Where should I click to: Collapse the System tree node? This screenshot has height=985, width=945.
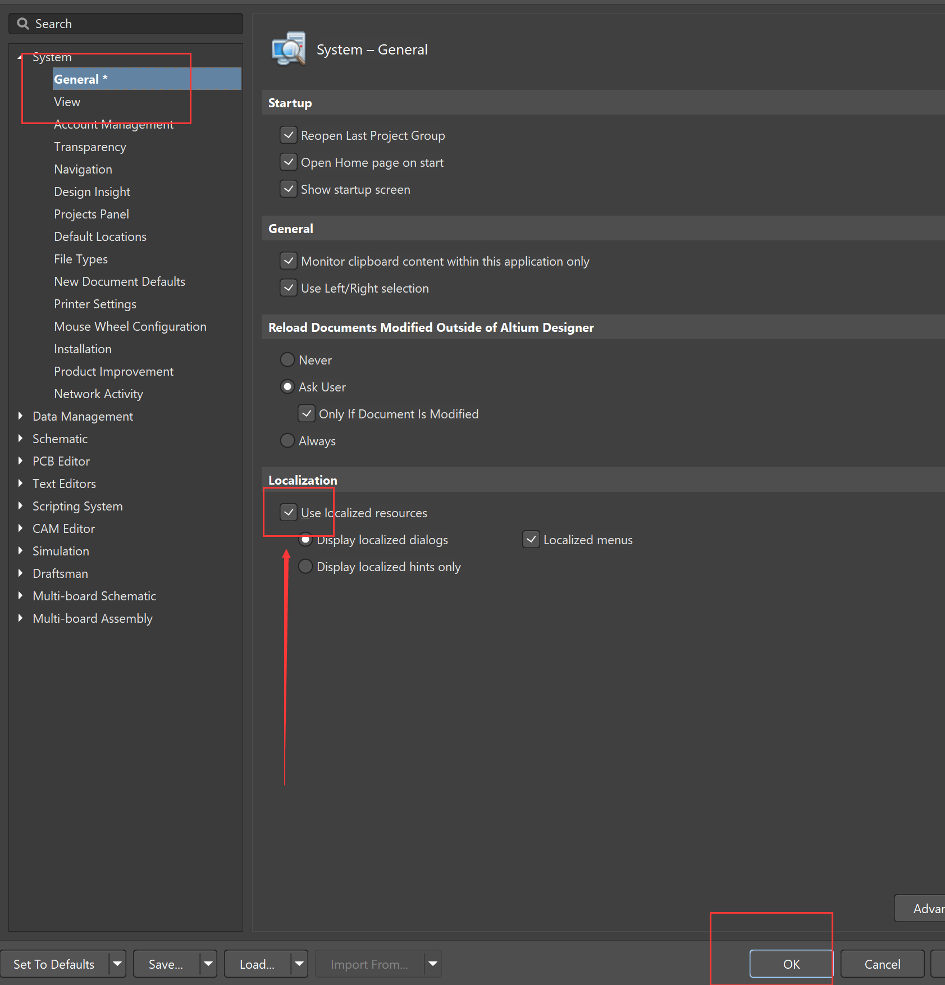pyautogui.click(x=20, y=57)
